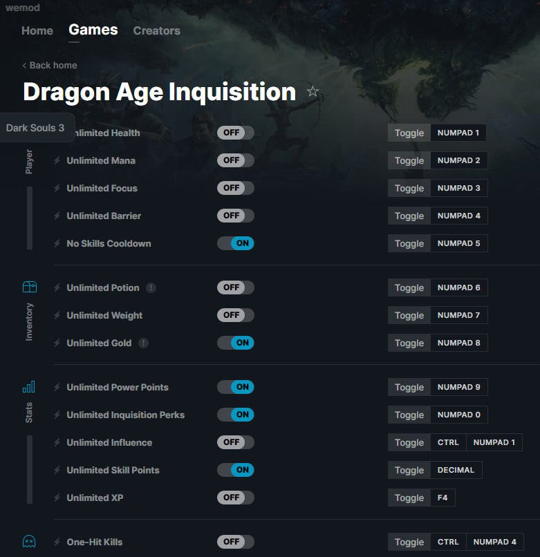Click the NUMPAD 3 hotkey button
540x557 pixels.
point(459,188)
